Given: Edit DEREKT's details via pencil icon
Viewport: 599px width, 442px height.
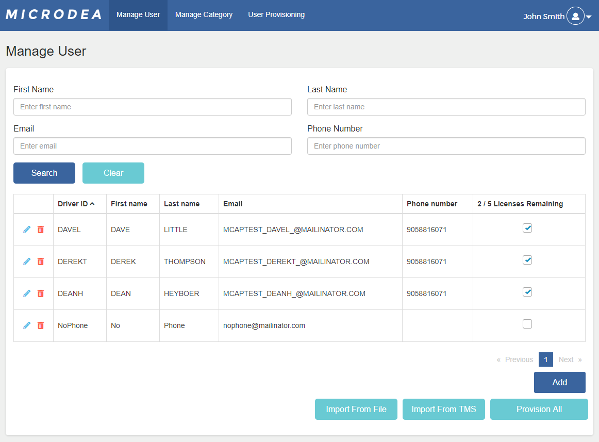Looking at the screenshot, I should pyautogui.click(x=26, y=261).
